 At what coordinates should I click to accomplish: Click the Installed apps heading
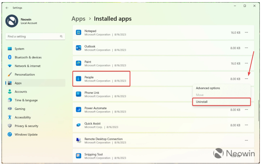tap(113, 19)
